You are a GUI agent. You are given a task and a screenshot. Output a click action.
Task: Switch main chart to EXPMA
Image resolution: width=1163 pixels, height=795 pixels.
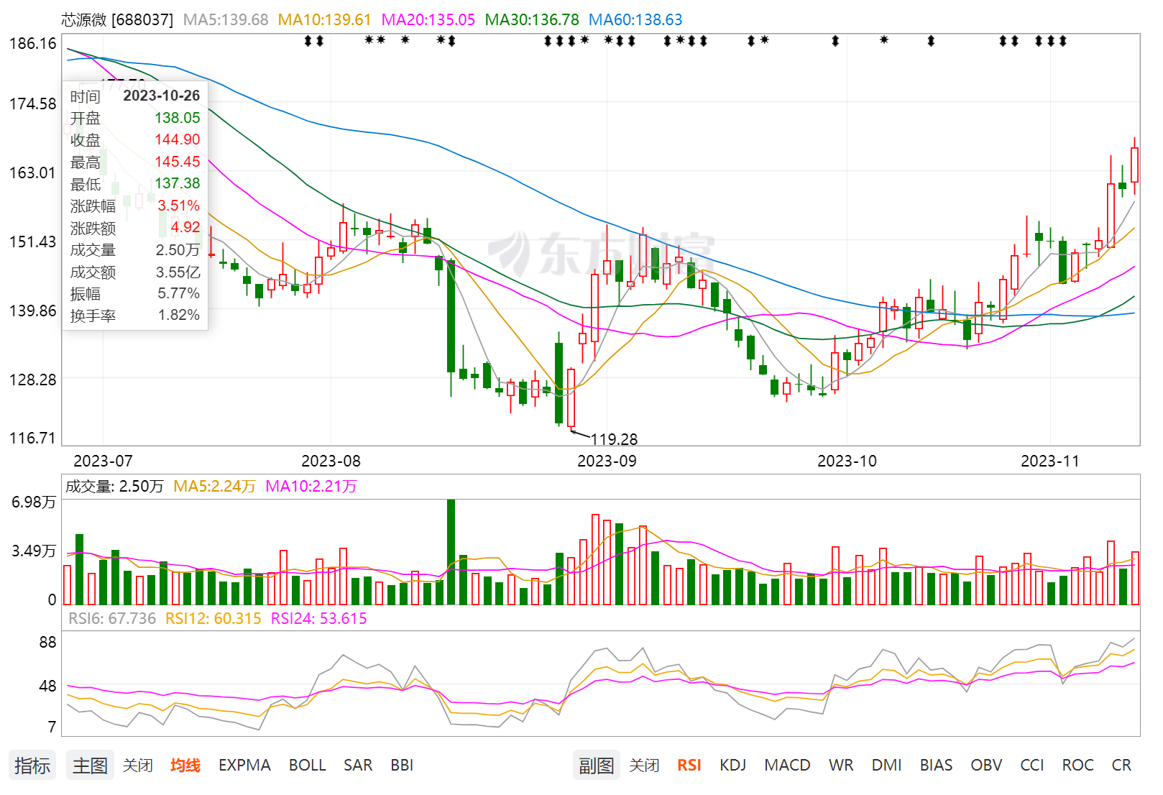point(244,766)
